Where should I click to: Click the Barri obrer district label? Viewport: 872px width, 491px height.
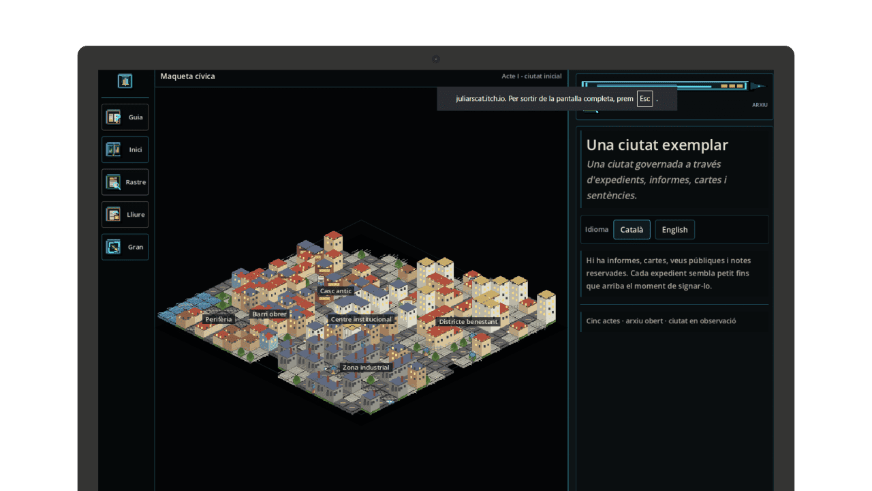pos(269,314)
